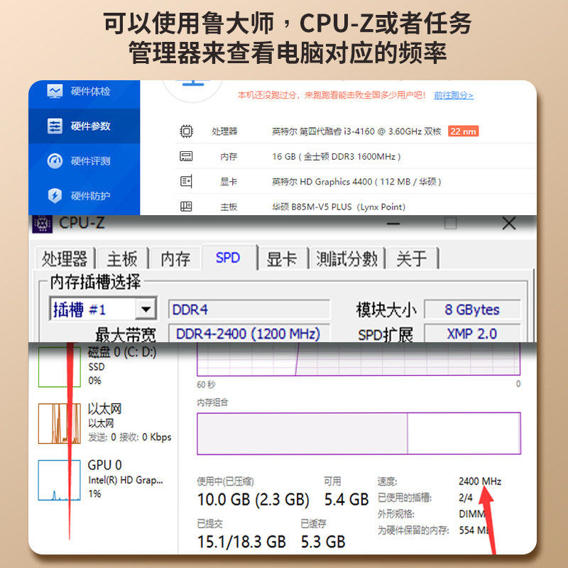568x568 pixels.
Task: Open 硬件评测 gauge icon
Action: coord(55,161)
